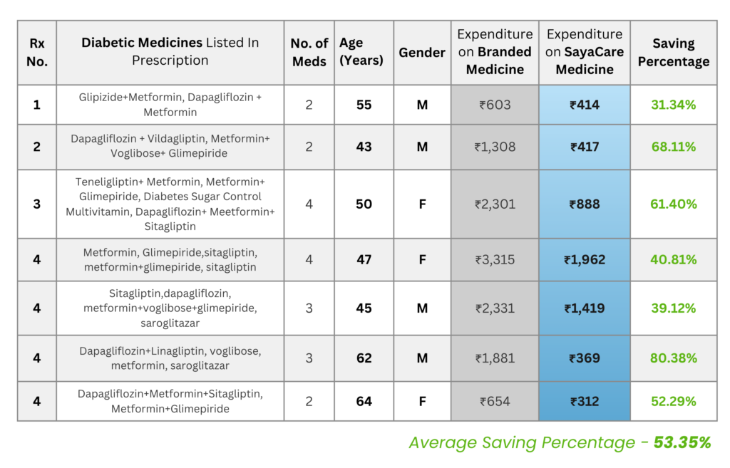Select age value 62

(x=364, y=358)
